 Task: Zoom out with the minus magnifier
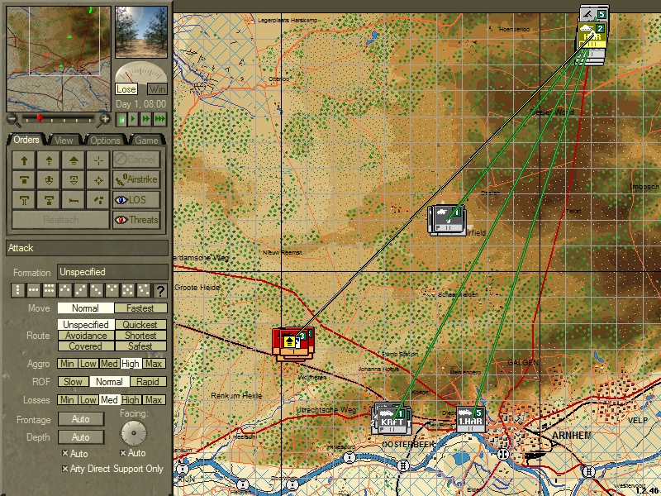[13, 120]
